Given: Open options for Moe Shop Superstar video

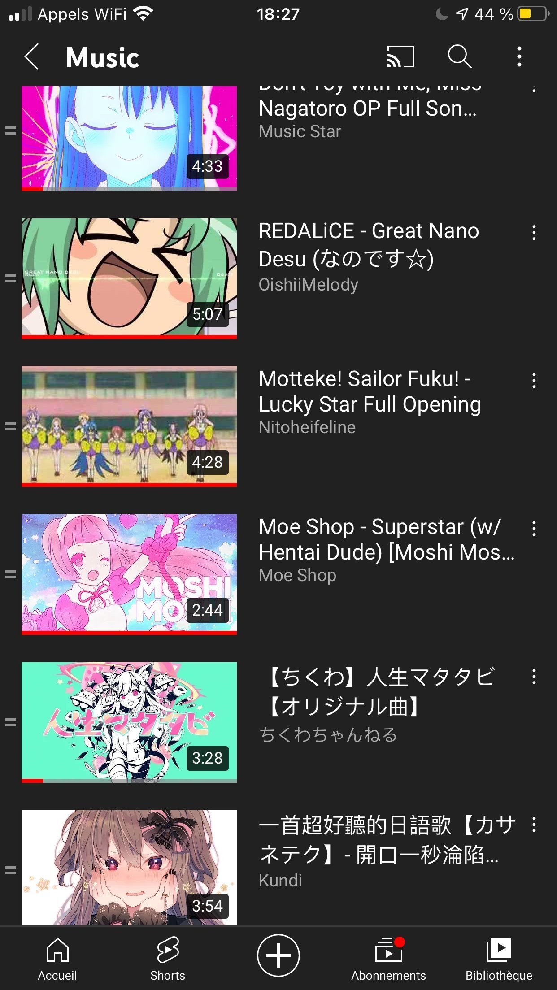Looking at the screenshot, I should click(534, 529).
